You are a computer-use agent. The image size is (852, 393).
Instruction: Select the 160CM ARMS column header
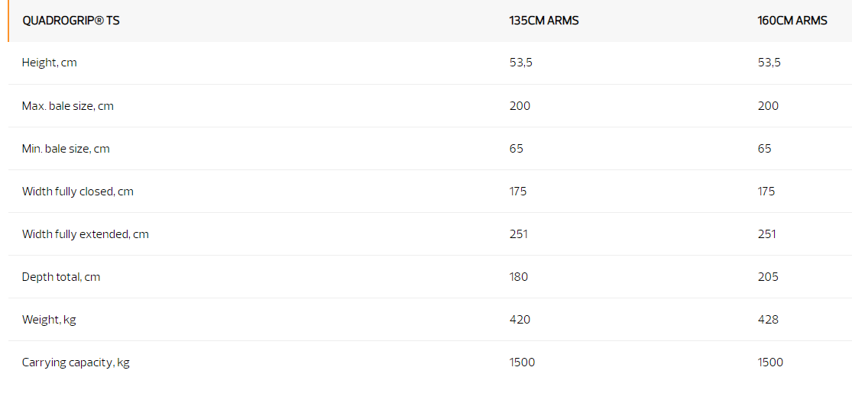[x=792, y=21]
